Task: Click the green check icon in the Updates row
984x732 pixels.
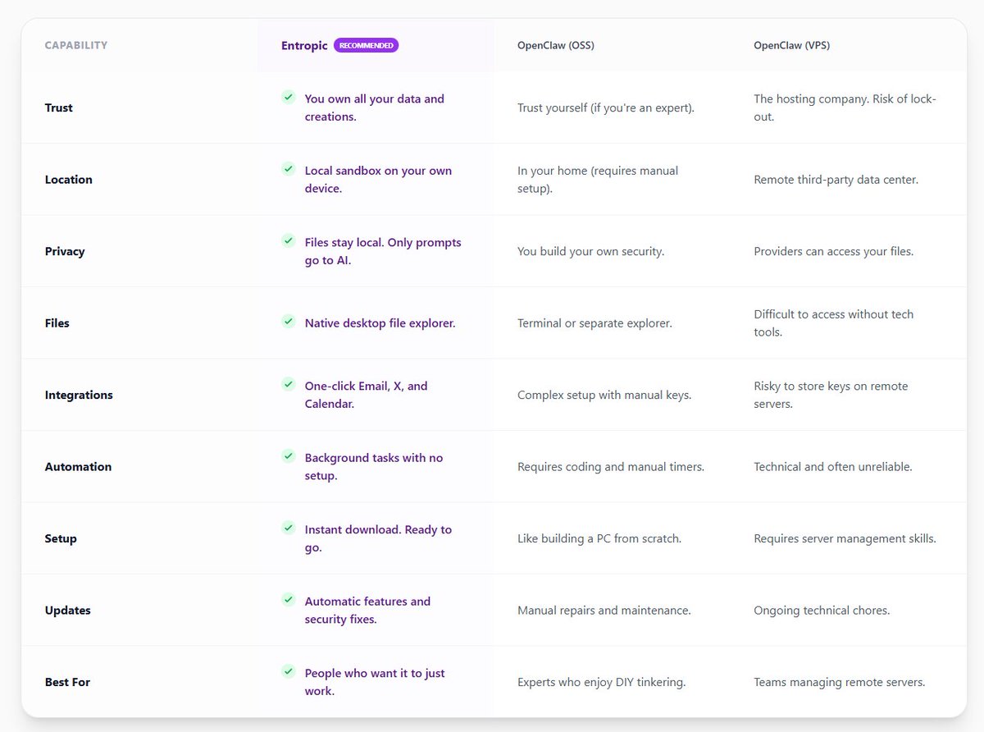Action: point(289,599)
